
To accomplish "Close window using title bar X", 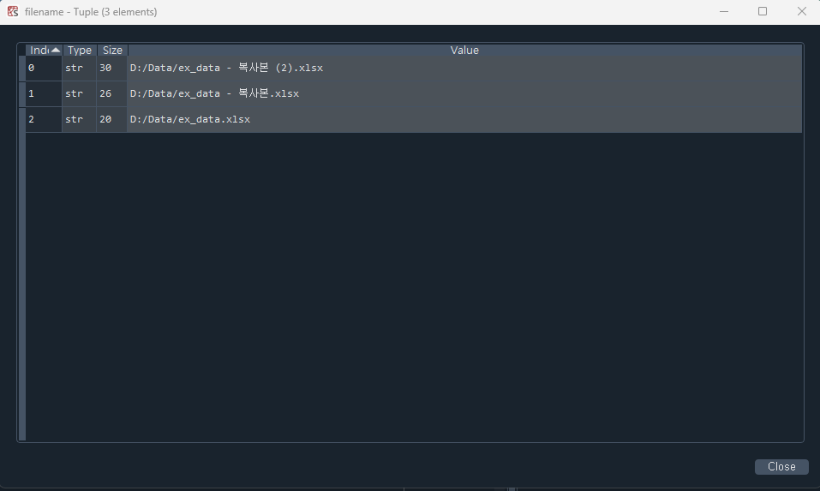I will tap(801, 11).
